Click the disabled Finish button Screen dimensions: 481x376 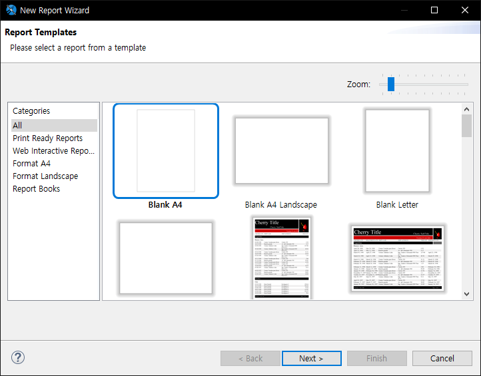coord(376,358)
